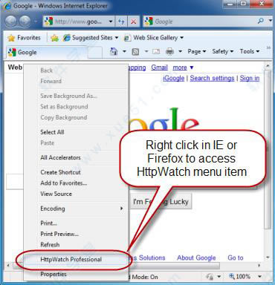Click the Read Mail icon
The height and width of the screenshot is (285, 275).
(156, 51)
